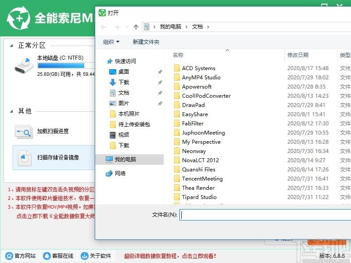
Task: Select the NovaLCT 2012 folder name
Action: pyautogui.click(x=201, y=160)
